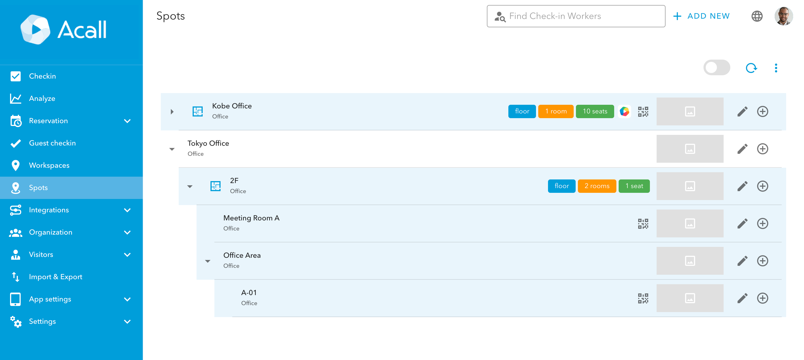Go to Import & Export page
Image resolution: width=804 pixels, height=360 pixels.
point(55,277)
